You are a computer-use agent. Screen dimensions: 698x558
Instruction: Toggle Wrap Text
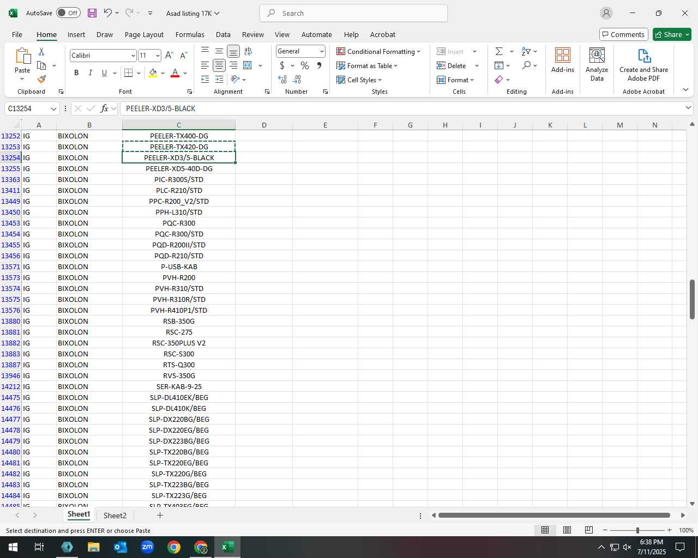point(248,51)
